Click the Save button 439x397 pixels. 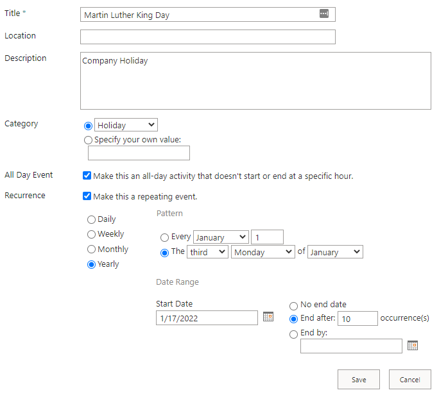[358, 379]
